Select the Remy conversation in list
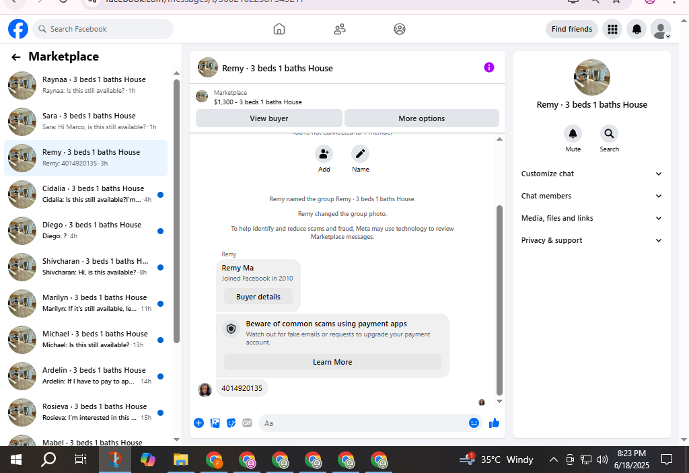 (86, 158)
